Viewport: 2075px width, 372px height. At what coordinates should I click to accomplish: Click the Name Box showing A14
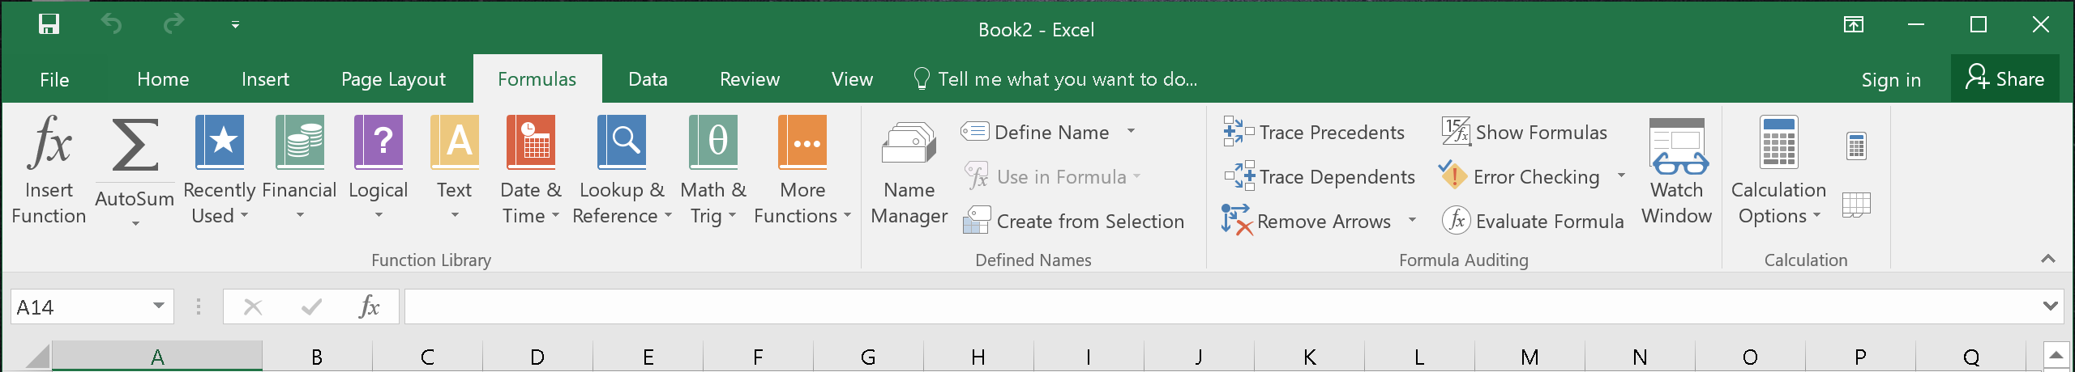78,306
